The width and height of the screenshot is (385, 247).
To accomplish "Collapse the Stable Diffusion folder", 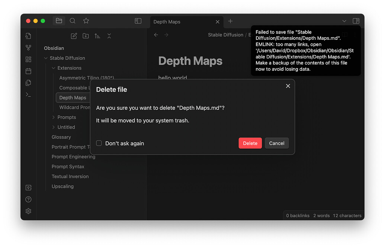I will (x=46, y=58).
